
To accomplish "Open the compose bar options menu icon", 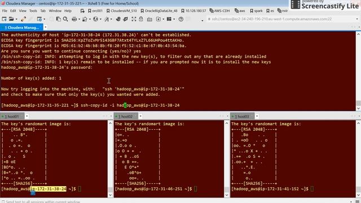I will (357, 201).
